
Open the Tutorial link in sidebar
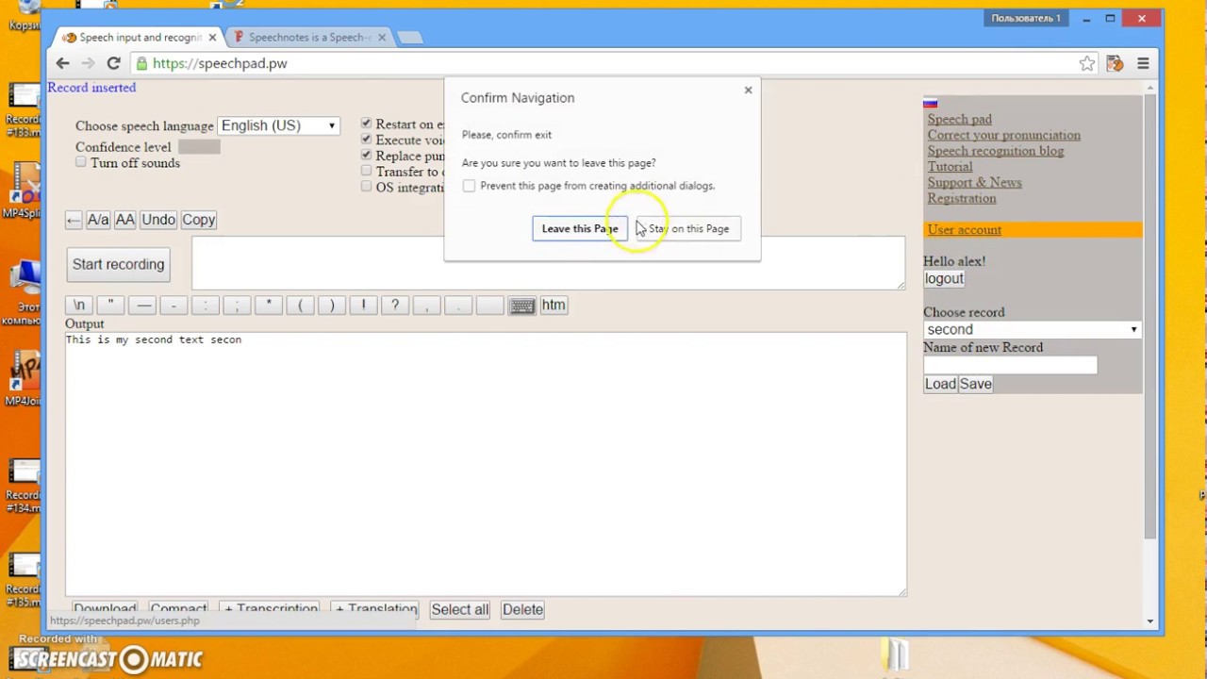point(950,167)
